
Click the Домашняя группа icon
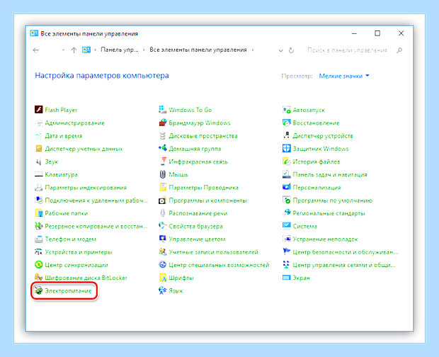162,149
